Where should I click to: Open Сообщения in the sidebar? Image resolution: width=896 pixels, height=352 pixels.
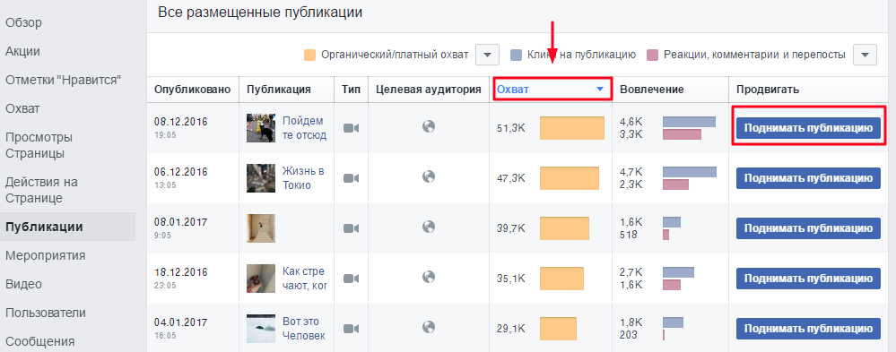pos(40,341)
